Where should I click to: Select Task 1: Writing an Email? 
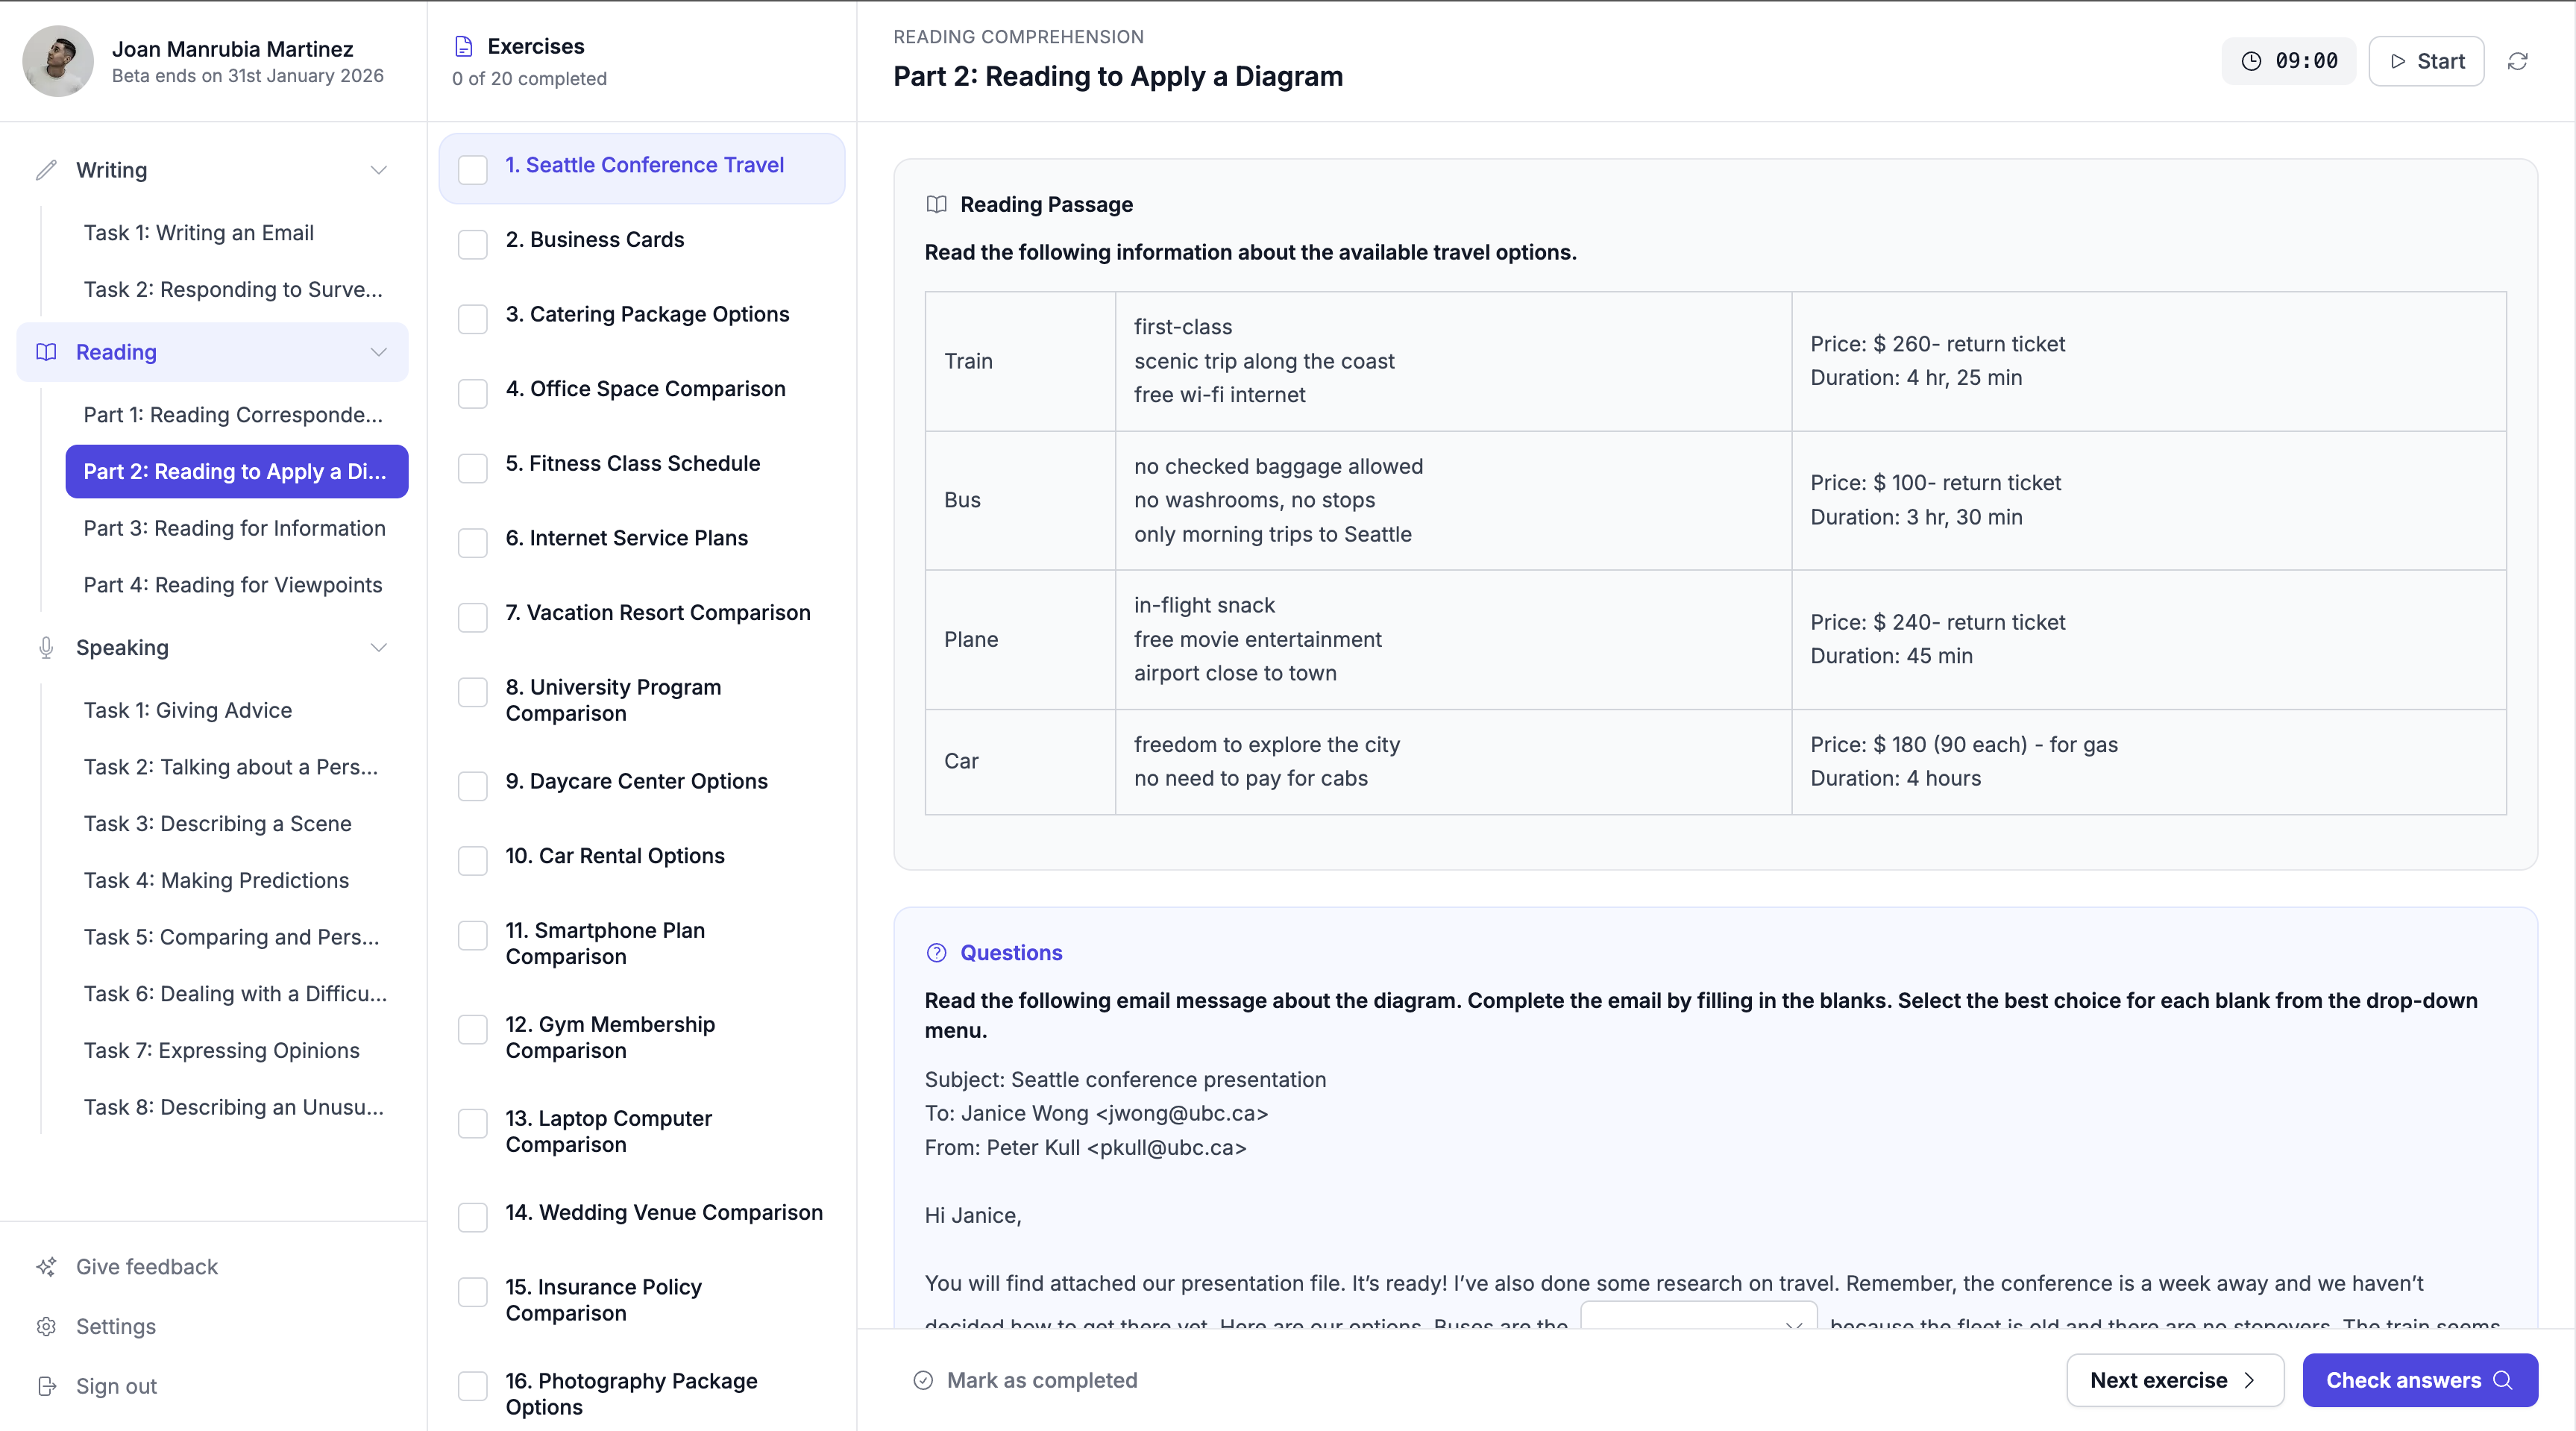click(x=198, y=234)
